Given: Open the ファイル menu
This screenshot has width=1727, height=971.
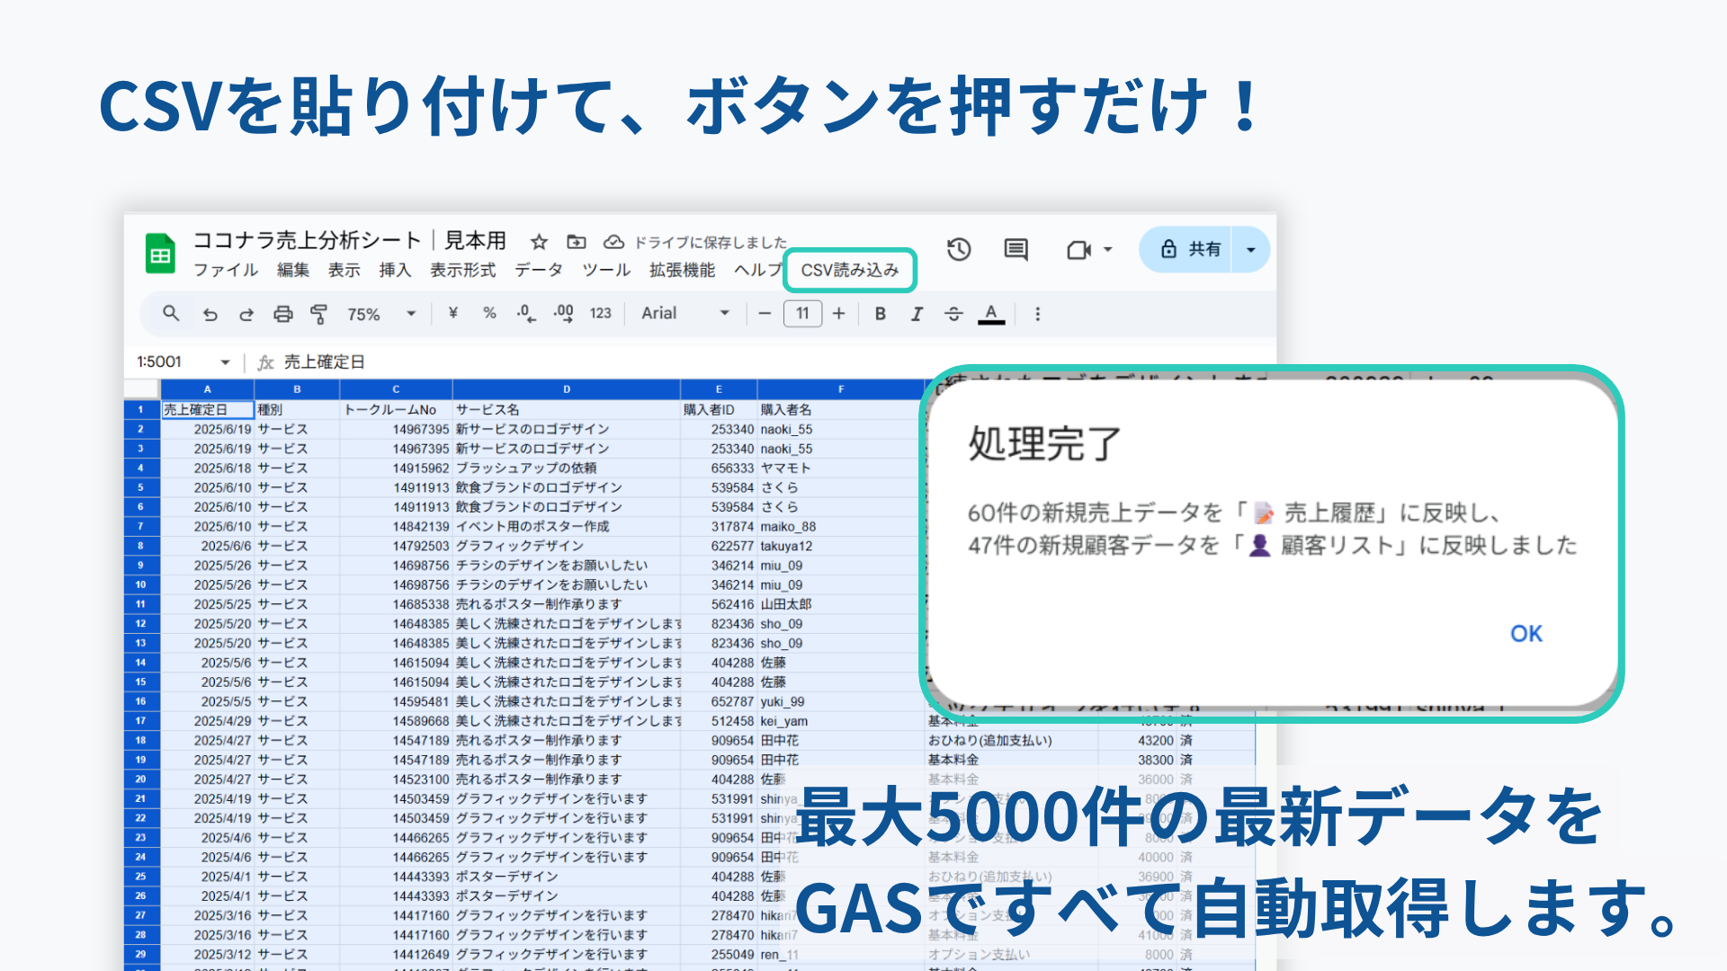Looking at the screenshot, I should click(226, 270).
